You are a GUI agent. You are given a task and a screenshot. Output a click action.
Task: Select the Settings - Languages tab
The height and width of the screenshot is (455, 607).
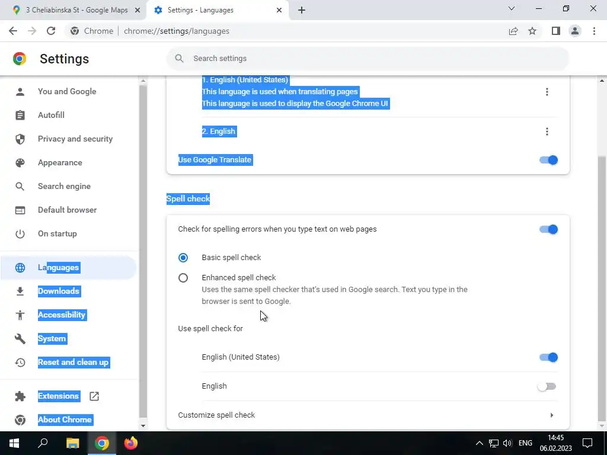pos(218,10)
